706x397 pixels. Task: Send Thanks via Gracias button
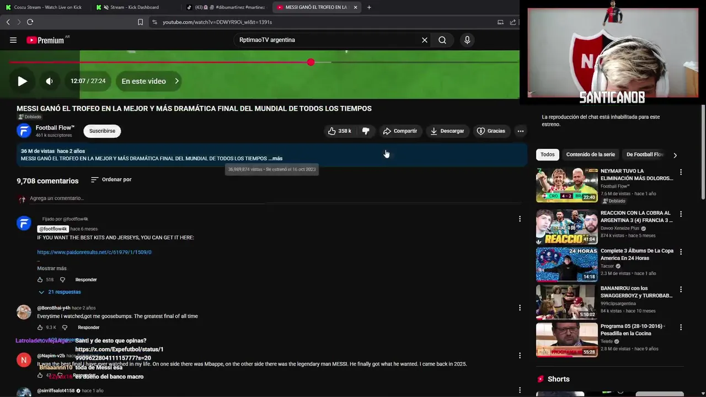click(491, 131)
